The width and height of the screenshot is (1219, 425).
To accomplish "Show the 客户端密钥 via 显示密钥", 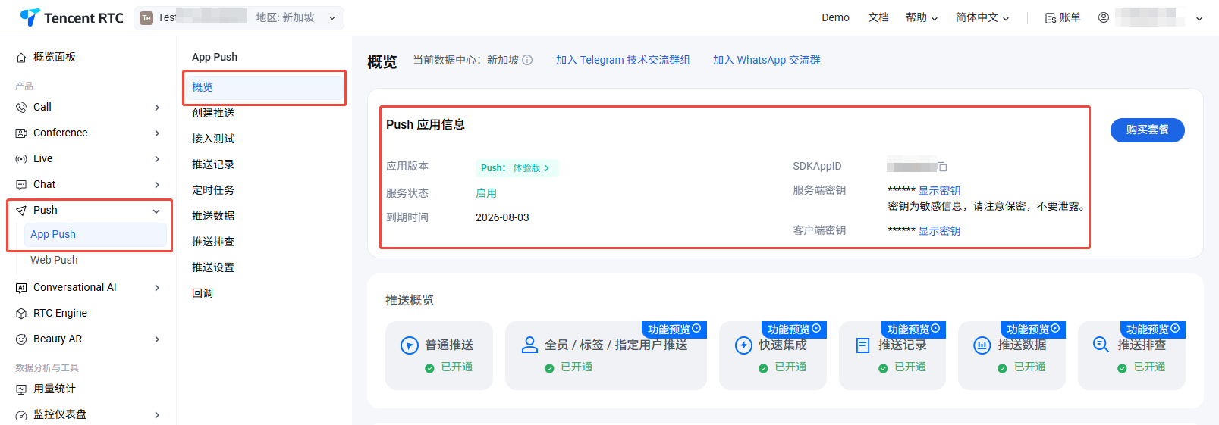I will coord(939,231).
